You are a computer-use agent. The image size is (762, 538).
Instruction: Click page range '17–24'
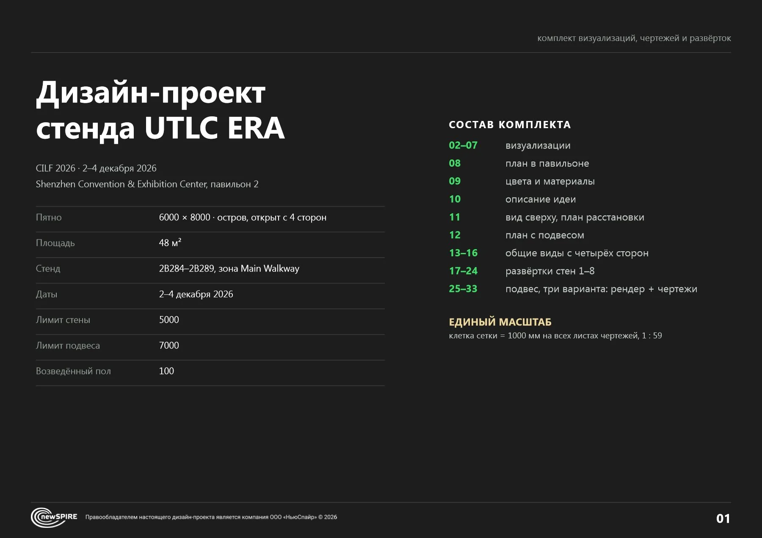pyautogui.click(x=463, y=271)
